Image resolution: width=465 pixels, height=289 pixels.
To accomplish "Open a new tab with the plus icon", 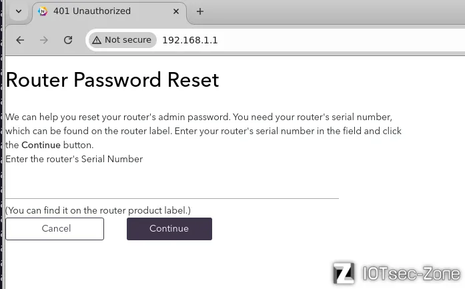I will click(200, 11).
